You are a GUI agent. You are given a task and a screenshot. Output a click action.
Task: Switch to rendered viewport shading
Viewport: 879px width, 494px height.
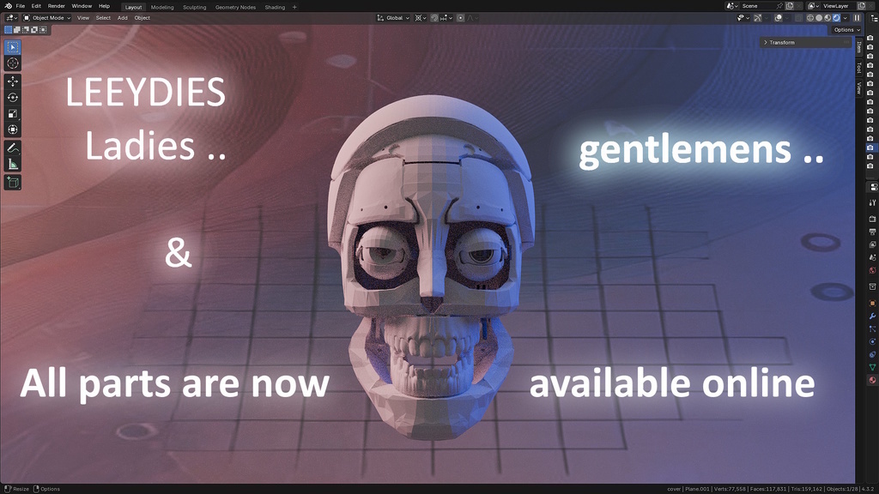click(836, 18)
